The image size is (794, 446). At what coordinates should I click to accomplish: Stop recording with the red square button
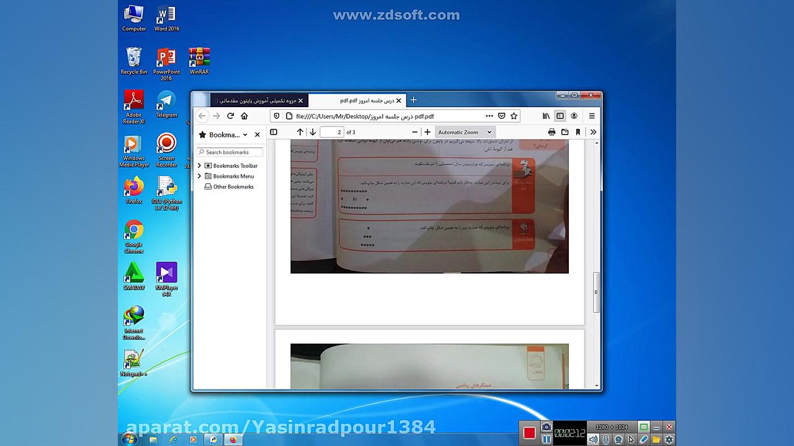point(529,433)
